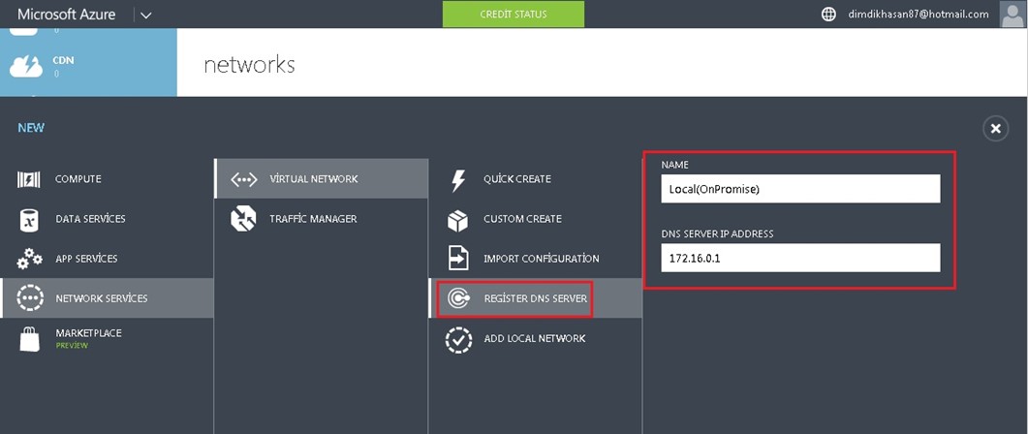The height and width of the screenshot is (434, 1028).
Task: Click the NEW panel title
Action: pos(31,128)
